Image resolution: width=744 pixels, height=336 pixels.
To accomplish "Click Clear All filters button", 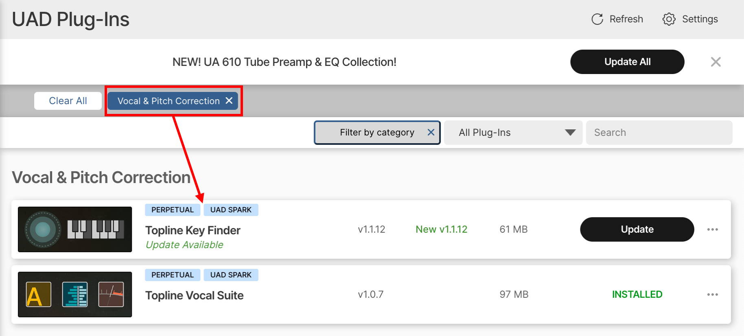I will click(68, 101).
